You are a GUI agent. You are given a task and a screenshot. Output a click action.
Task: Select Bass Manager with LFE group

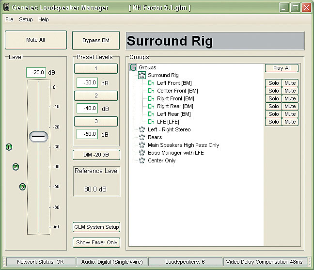click(175, 153)
